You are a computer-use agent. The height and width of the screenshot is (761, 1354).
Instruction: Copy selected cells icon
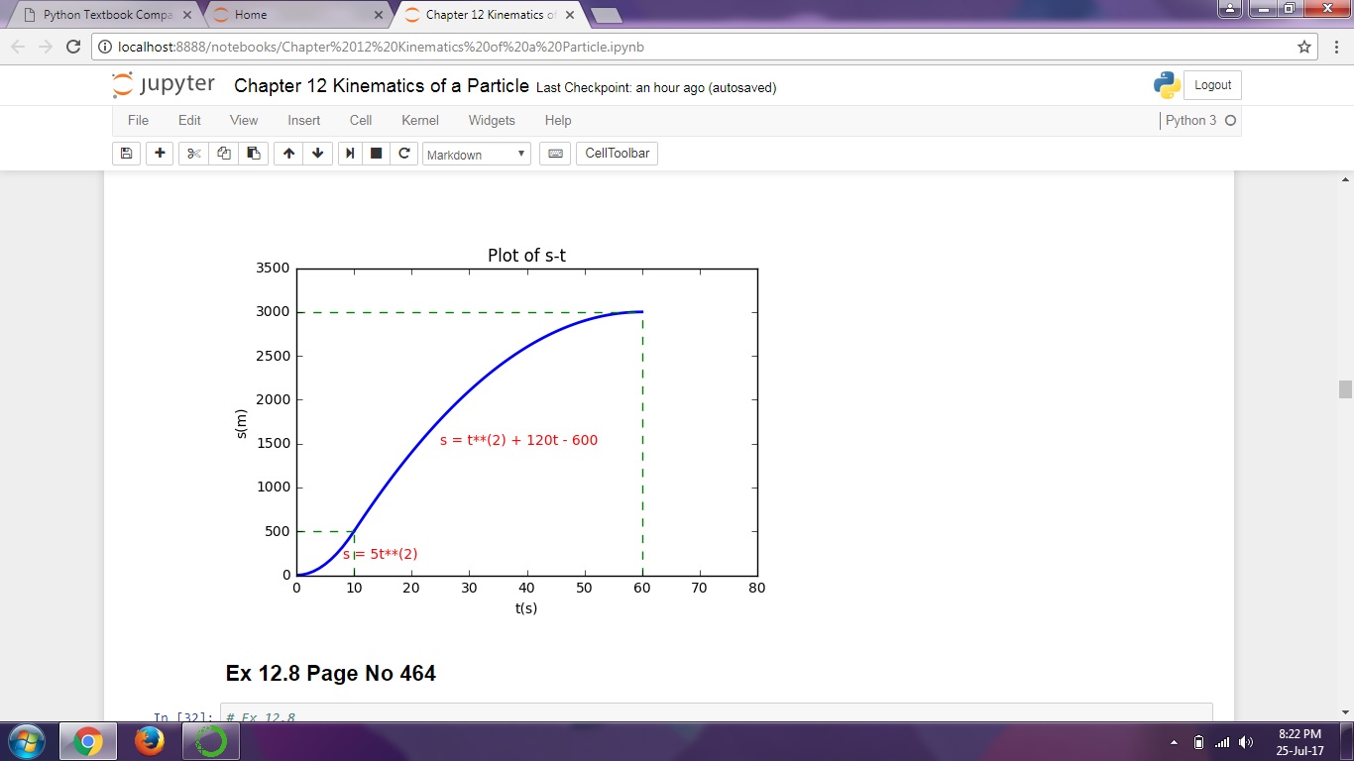point(224,154)
